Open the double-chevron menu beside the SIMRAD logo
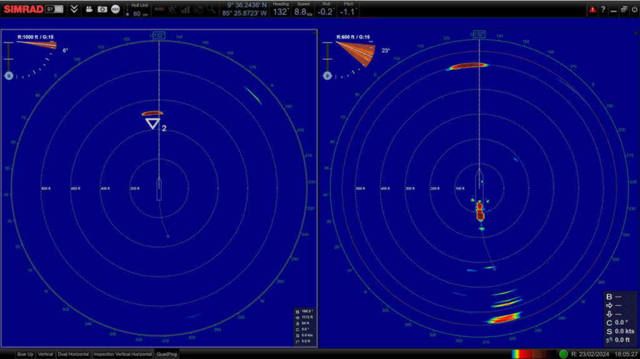The height and width of the screenshot is (359, 640). [x=74, y=9]
